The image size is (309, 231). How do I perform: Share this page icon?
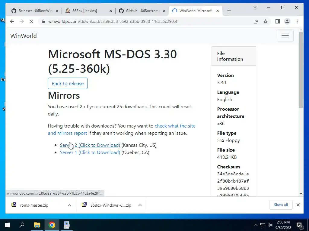click(x=256, y=21)
